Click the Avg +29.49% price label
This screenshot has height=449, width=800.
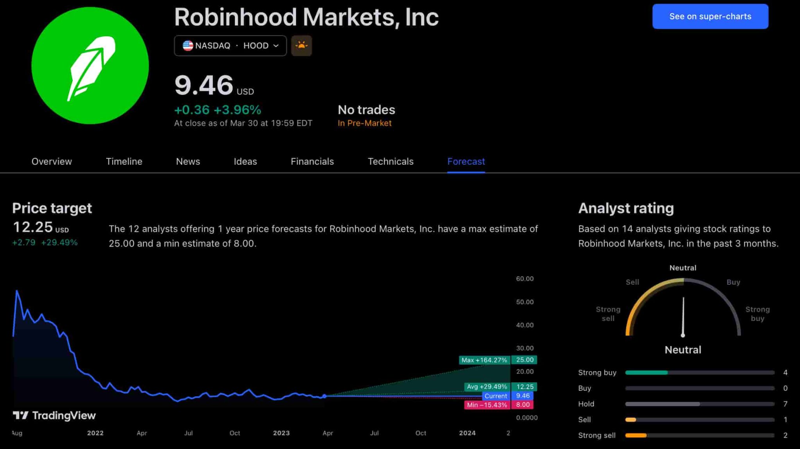pos(487,387)
